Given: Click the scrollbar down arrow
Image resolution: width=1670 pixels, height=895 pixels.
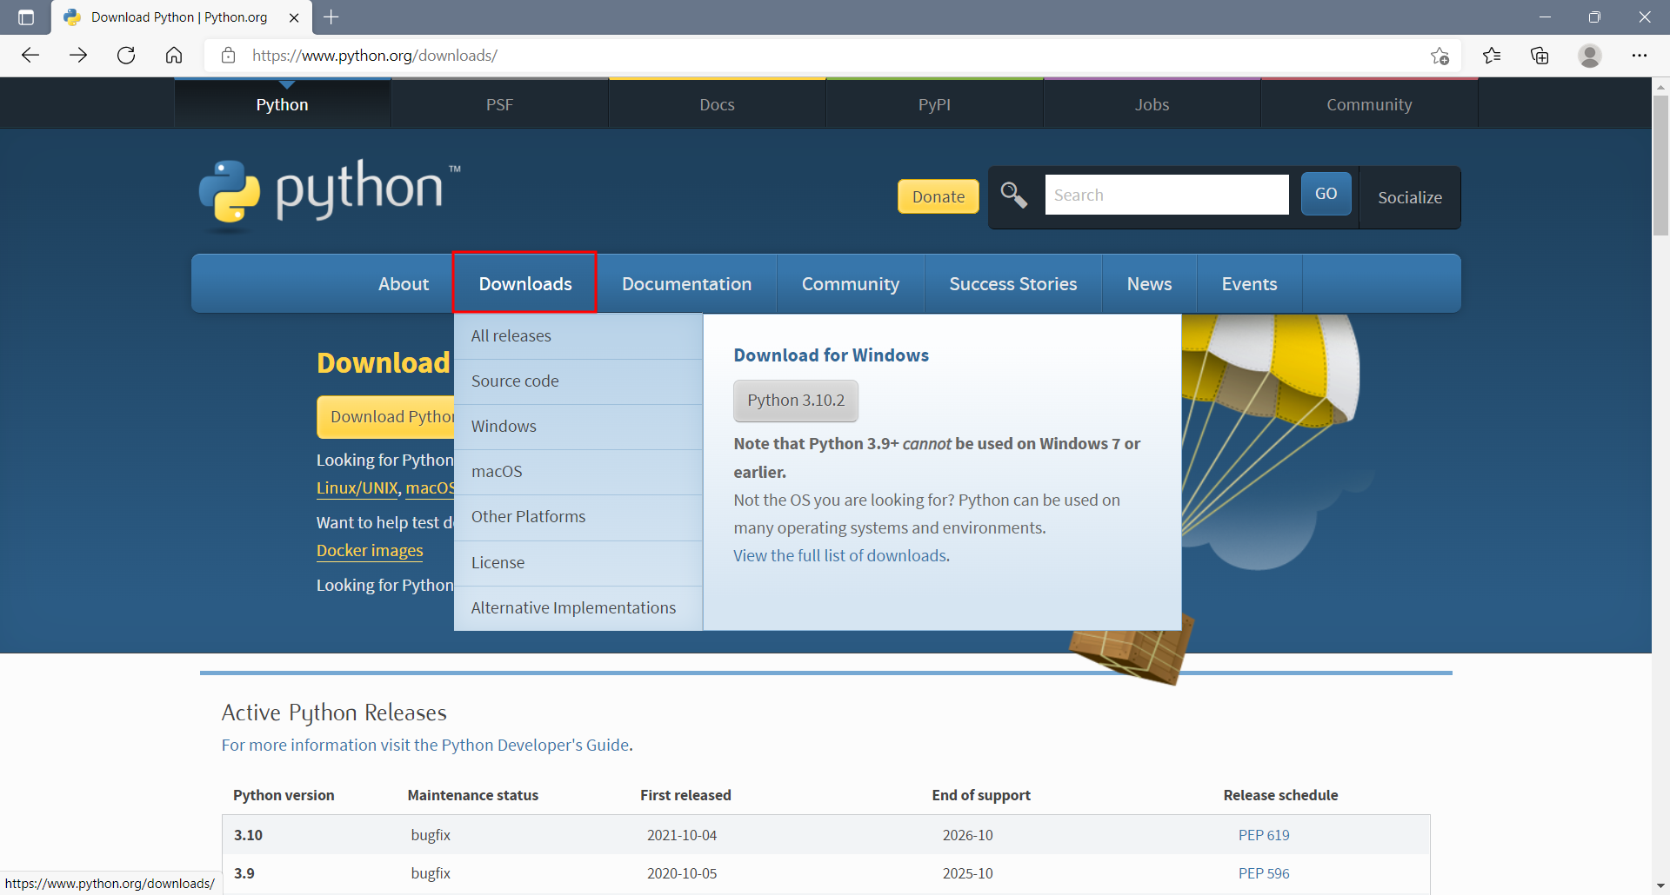Looking at the screenshot, I should coord(1660,885).
